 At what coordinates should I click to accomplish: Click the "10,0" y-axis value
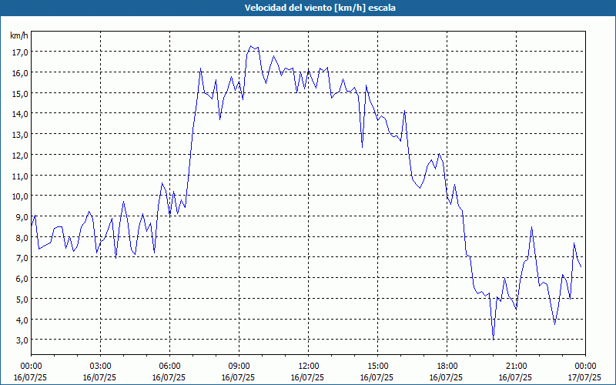click(19, 196)
